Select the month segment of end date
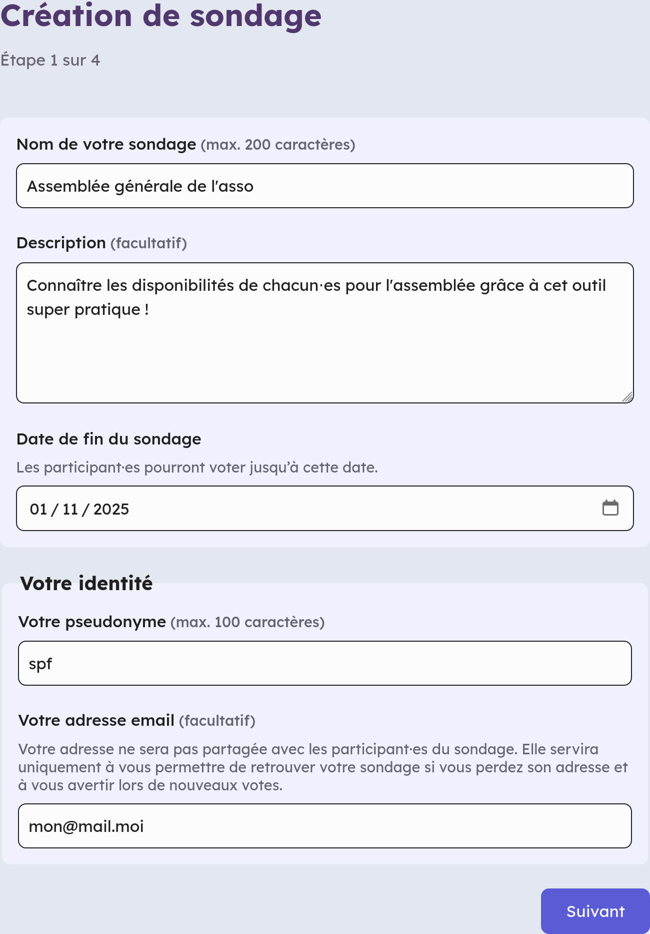Viewport: 650px width, 934px height. 70,509
